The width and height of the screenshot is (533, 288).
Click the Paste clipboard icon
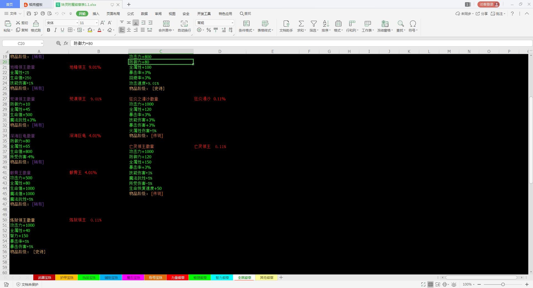(8, 24)
